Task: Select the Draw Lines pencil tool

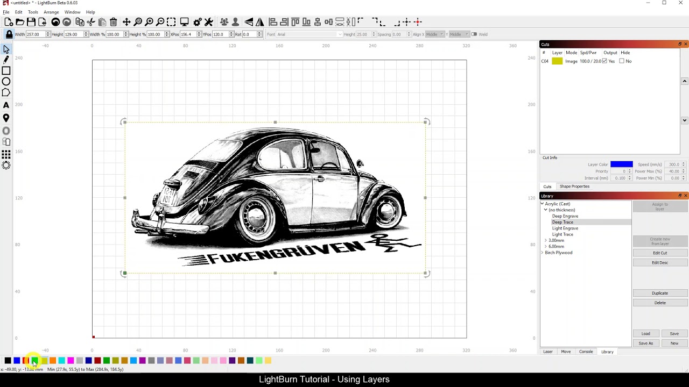Action: tap(6, 60)
